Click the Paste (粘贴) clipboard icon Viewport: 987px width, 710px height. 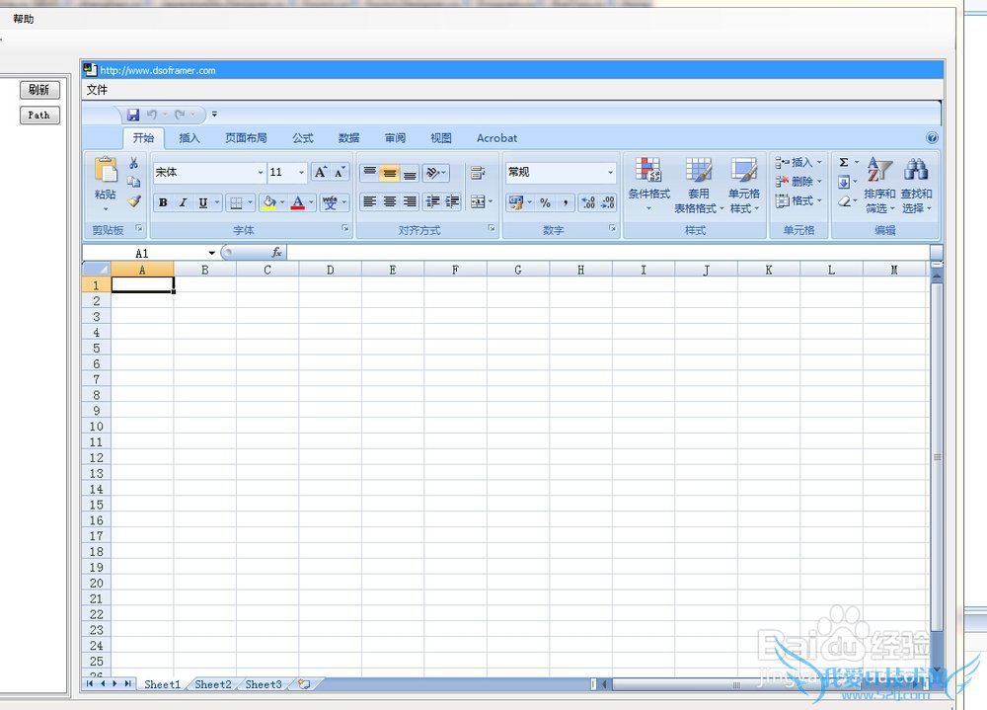(x=105, y=170)
